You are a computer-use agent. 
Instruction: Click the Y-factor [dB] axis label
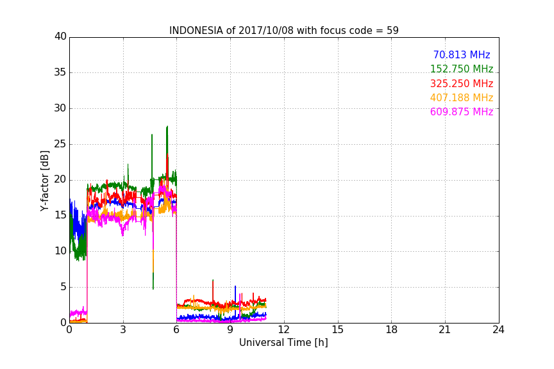(x=44, y=181)
